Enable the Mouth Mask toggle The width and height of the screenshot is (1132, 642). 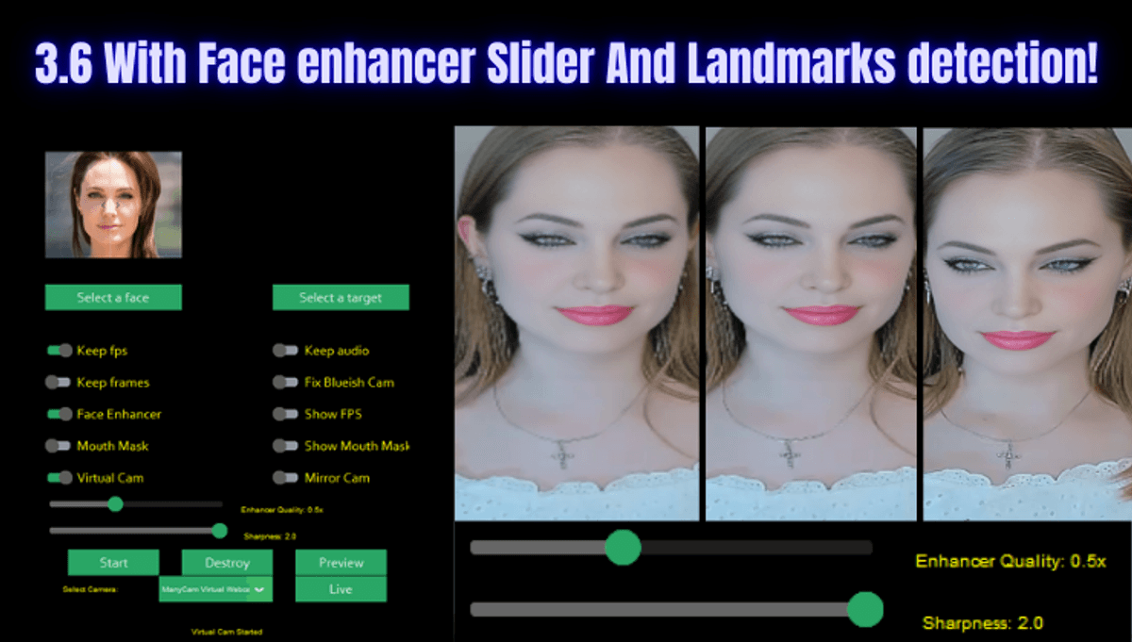pyautogui.click(x=58, y=446)
